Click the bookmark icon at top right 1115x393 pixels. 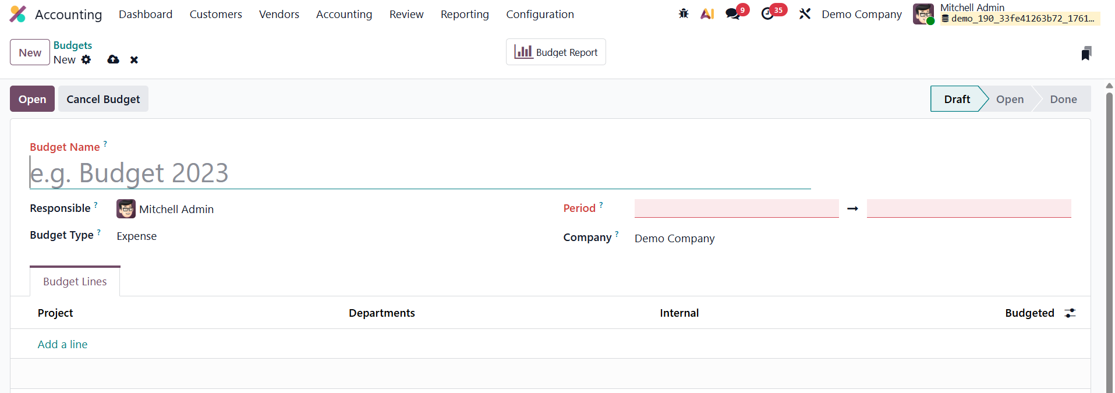click(1086, 53)
